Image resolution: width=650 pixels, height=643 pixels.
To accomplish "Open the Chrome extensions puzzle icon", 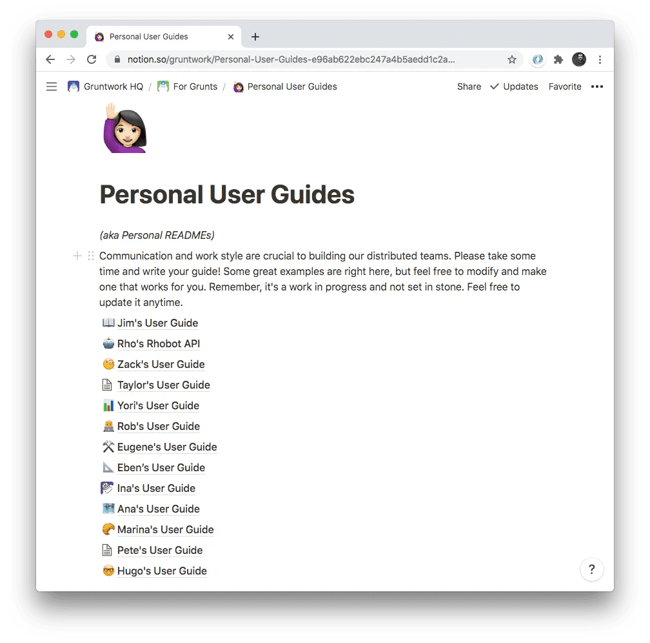I will [558, 59].
